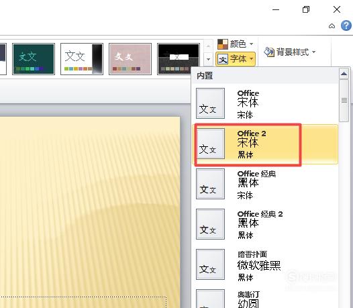
Task: Open the 背景样式 dropdown
Action: (289, 52)
